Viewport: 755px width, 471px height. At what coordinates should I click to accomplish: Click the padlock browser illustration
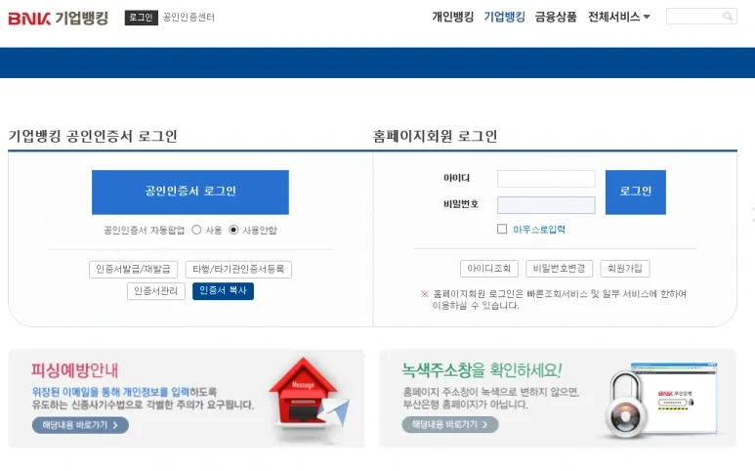tap(662, 400)
